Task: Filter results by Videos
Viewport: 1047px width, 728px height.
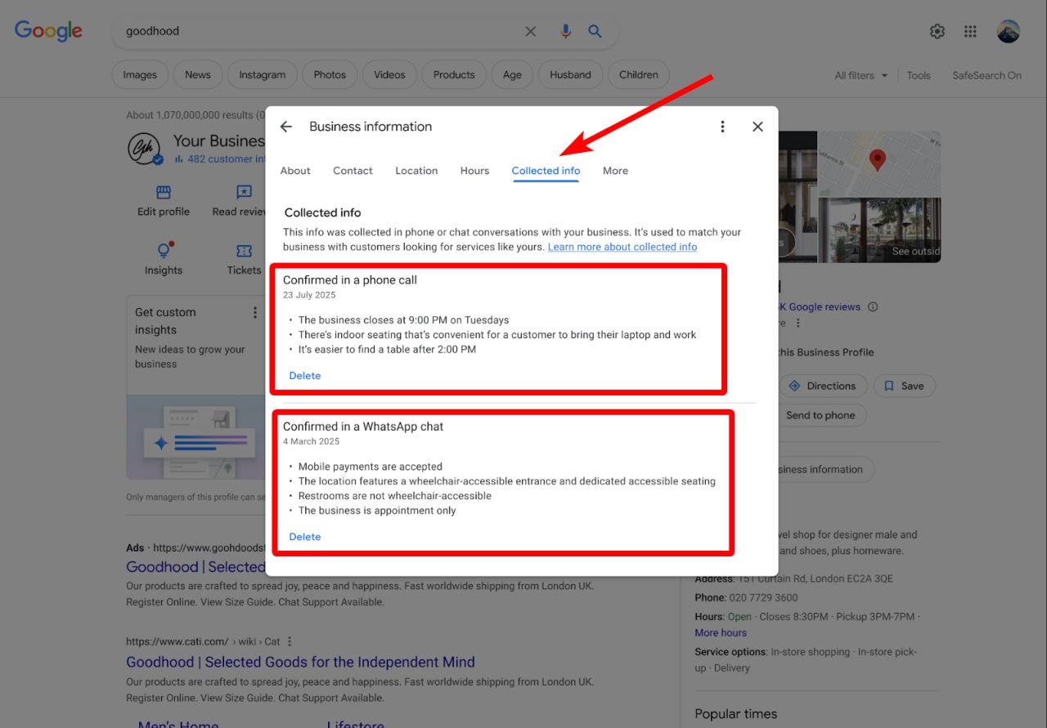Action: tap(389, 74)
